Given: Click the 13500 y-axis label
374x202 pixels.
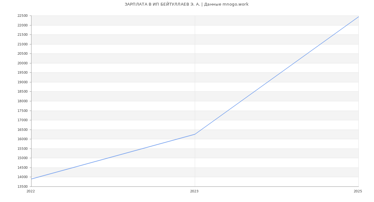Looking at the screenshot, I should pos(22,187).
